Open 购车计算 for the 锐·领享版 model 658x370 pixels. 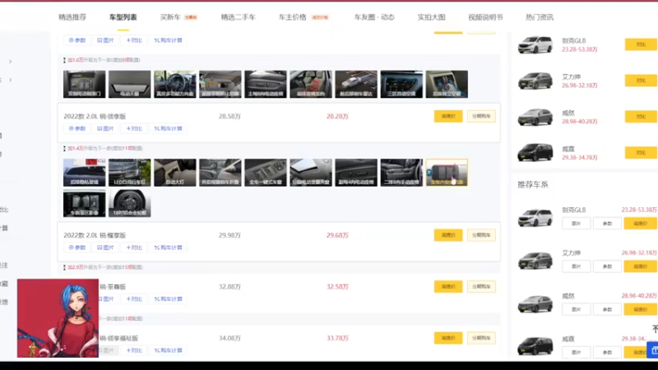[169, 128]
